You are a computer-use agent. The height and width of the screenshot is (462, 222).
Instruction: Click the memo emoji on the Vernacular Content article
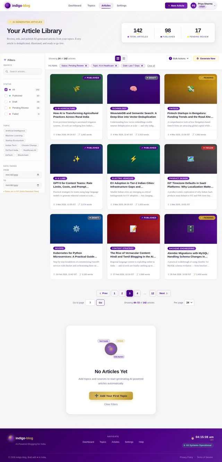coord(133,229)
